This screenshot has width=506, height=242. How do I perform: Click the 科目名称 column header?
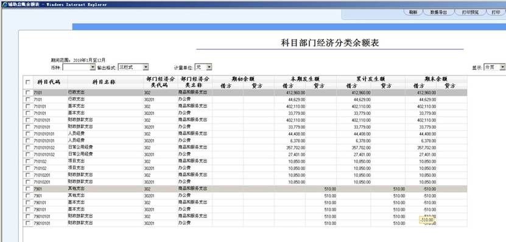click(x=104, y=82)
